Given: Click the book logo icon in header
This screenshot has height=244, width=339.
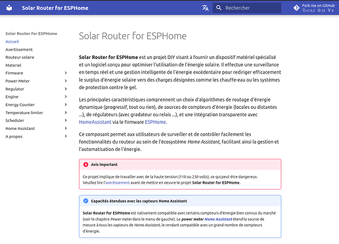Looking at the screenshot, I should coord(9,8).
